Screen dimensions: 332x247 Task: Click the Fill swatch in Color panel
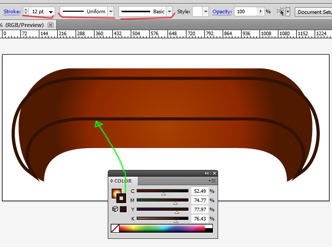point(115,193)
